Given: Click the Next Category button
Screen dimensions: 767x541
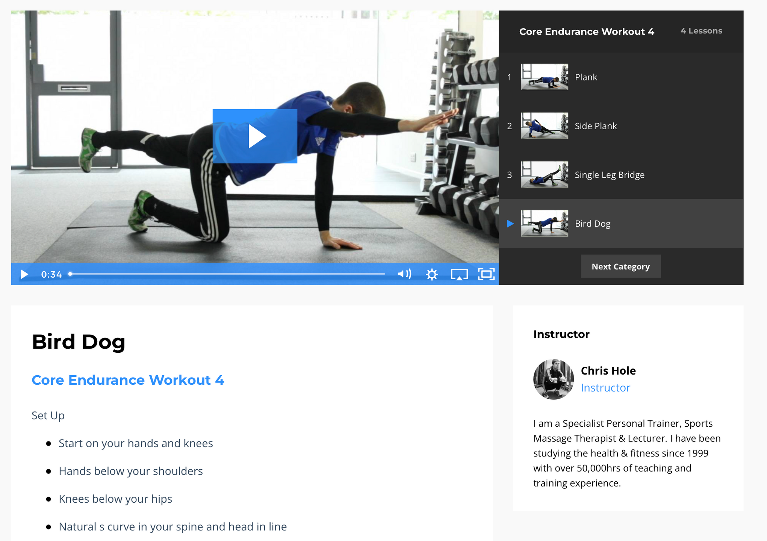Looking at the screenshot, I should click(620, 266).
